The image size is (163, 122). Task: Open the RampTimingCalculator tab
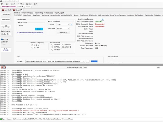point(118,15)
